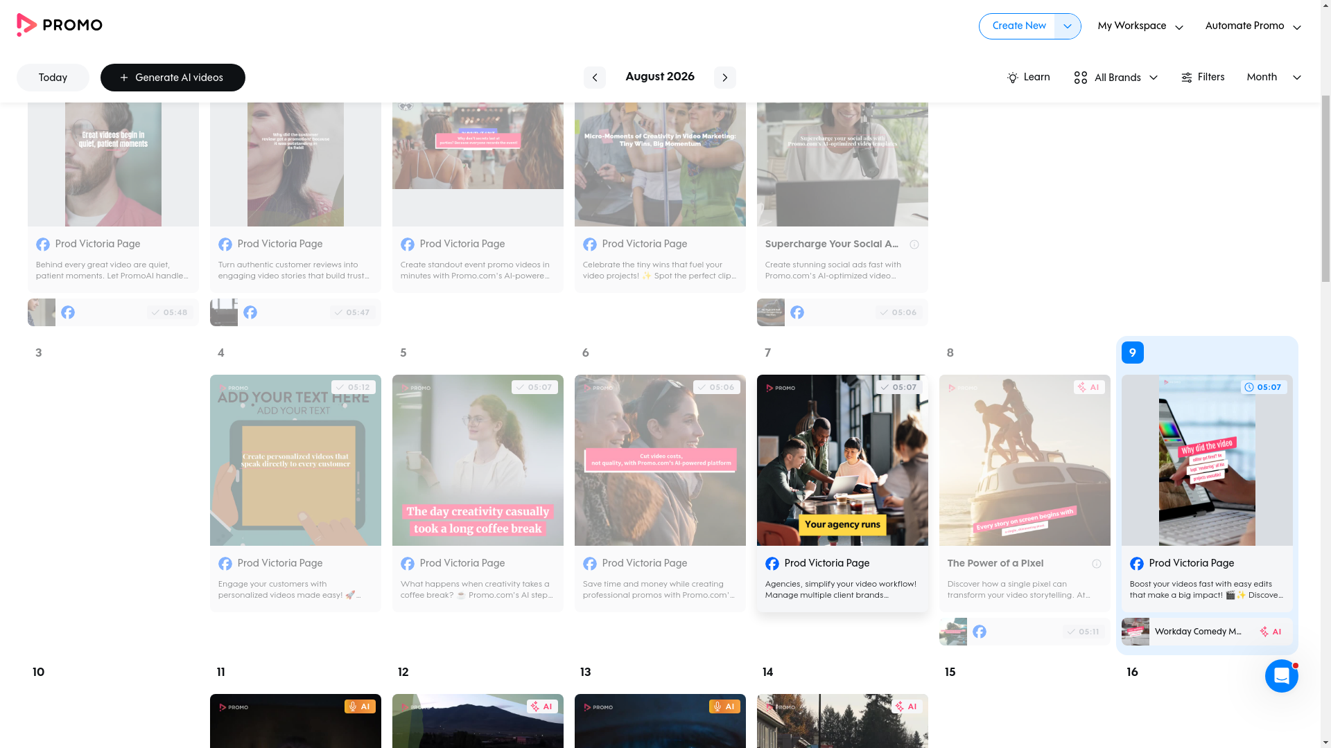Open the Filters panel
This screenshot has width=1331, height=748.
tap(1203, 78)
